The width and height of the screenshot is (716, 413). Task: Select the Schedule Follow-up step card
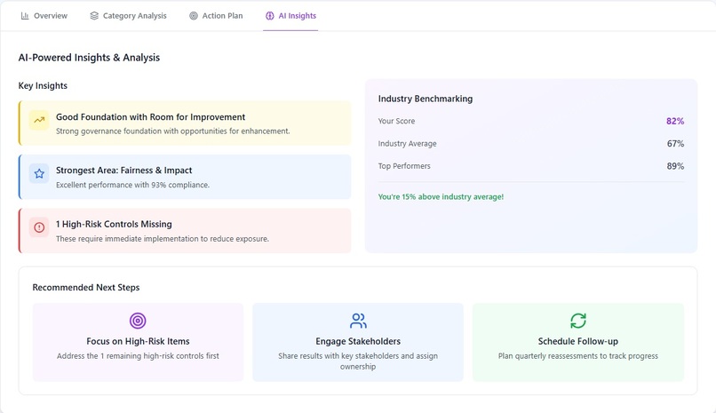pos(578,342)
